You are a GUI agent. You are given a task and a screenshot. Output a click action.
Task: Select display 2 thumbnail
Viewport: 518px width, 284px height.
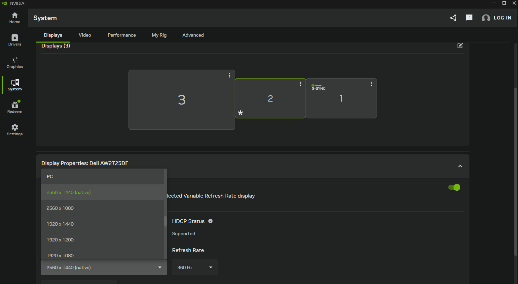270,98
